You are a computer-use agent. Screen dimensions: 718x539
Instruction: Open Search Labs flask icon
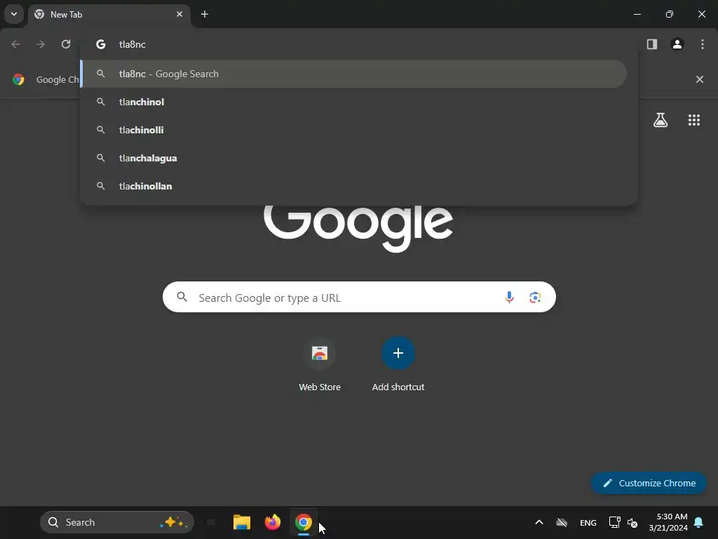pyautogui.click(x=661, y=120)
